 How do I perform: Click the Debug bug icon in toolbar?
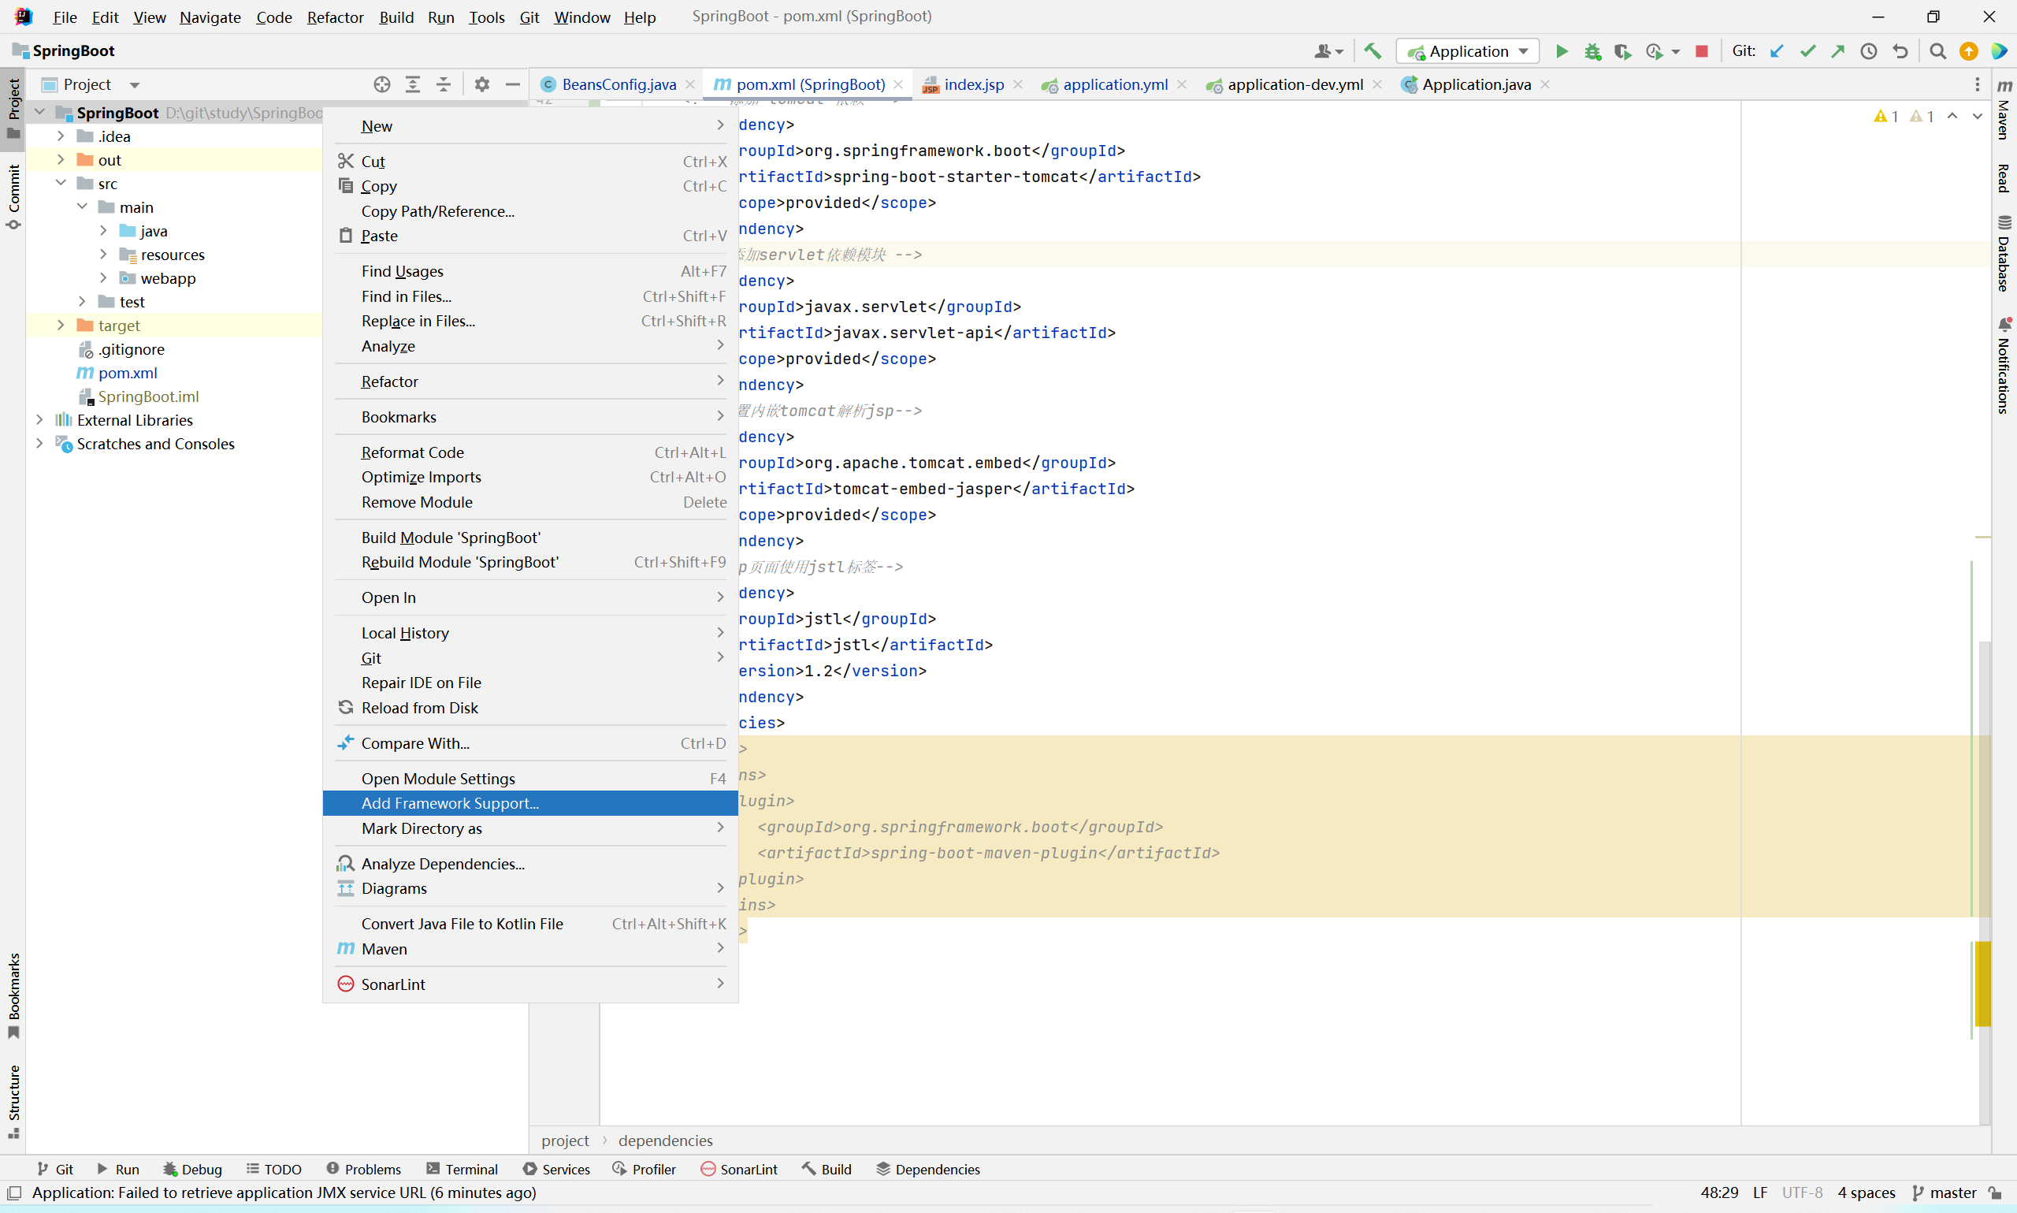1592,51
